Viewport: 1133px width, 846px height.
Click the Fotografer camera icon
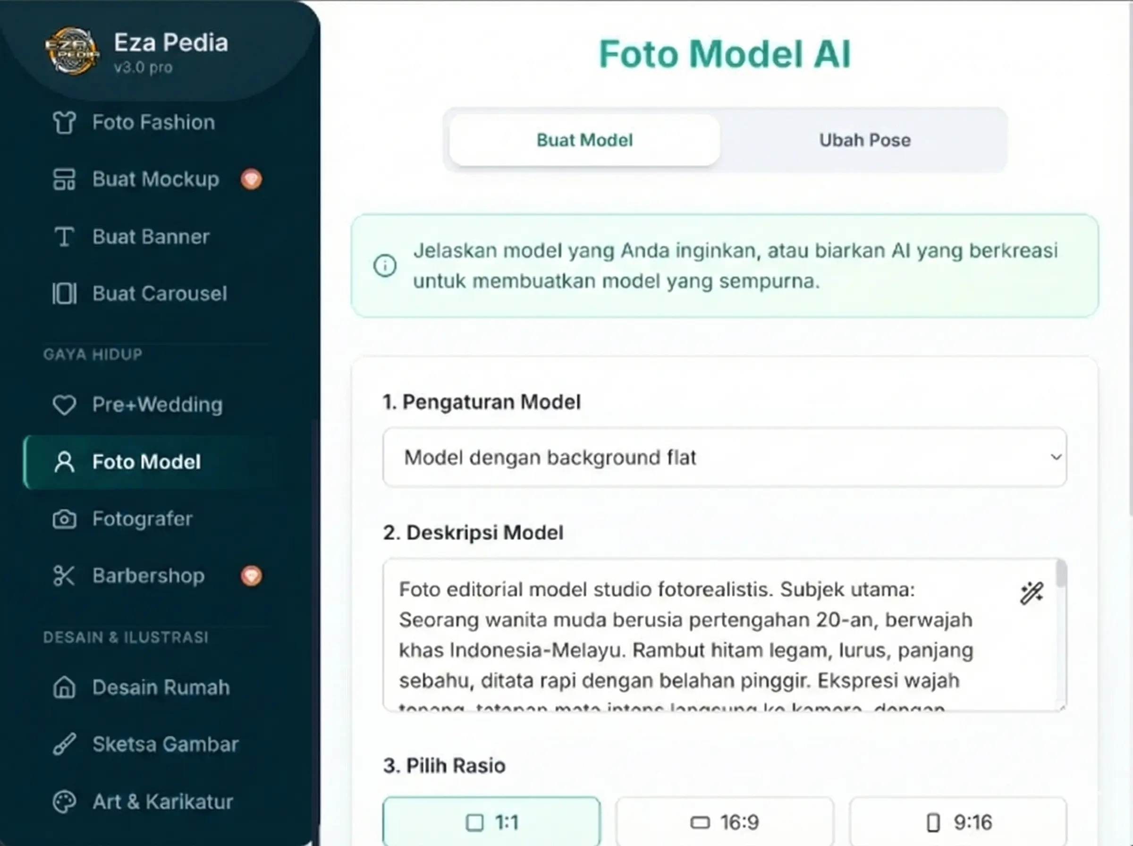click(x=65, y=519)
